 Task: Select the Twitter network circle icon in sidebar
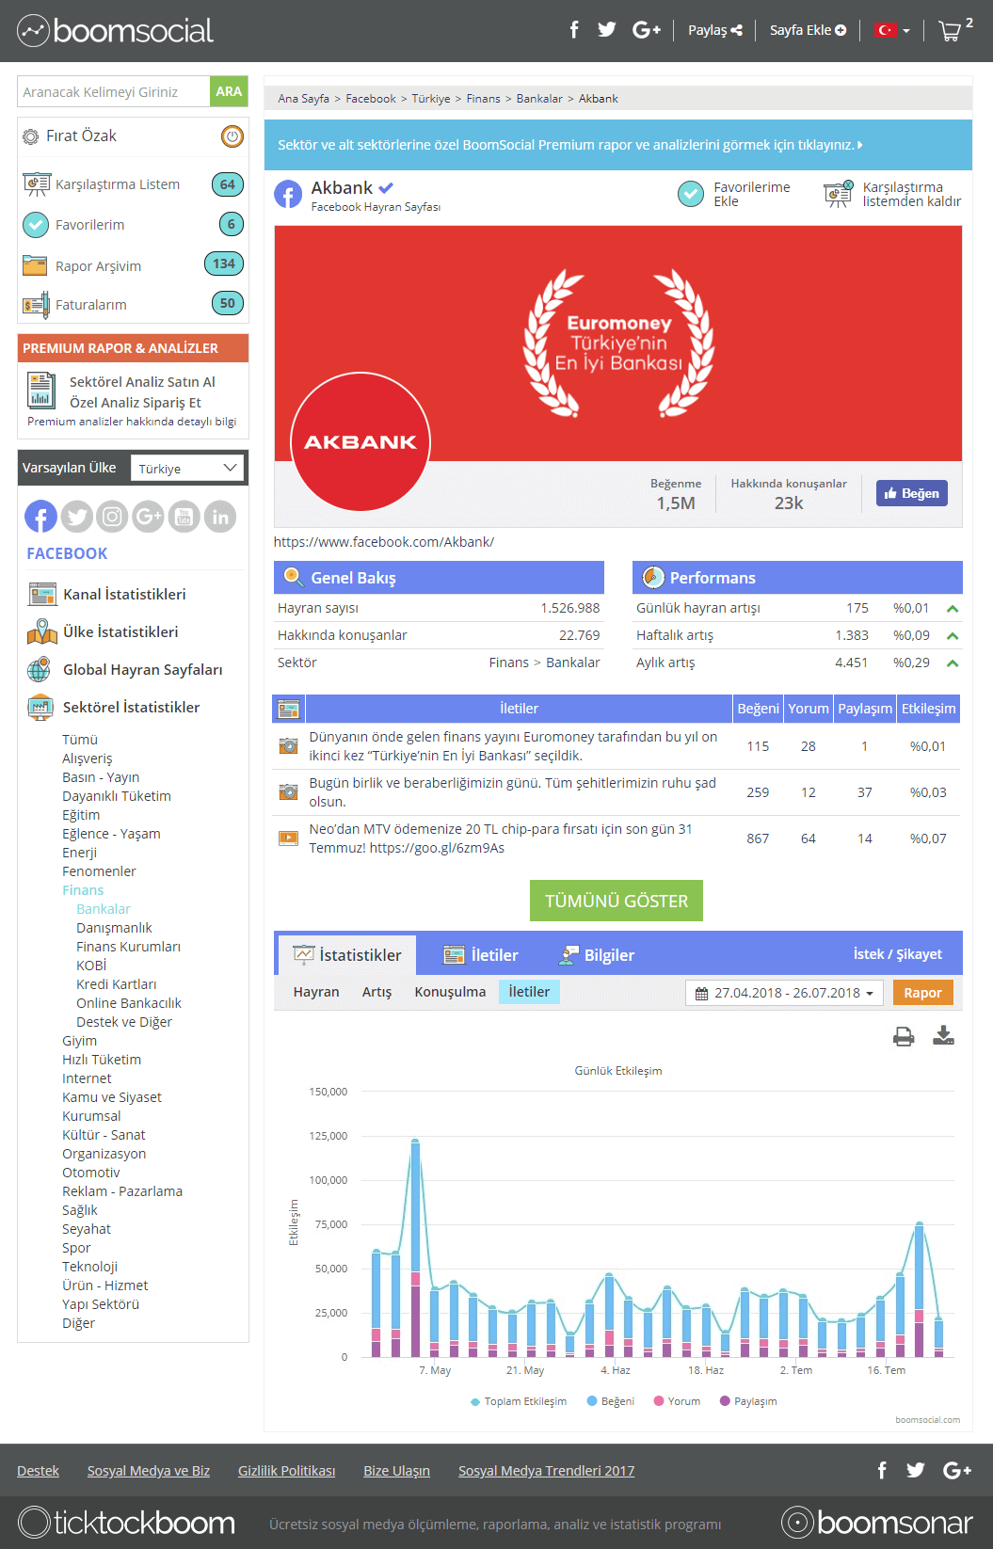pyautogui.click(x=77, y=517)
